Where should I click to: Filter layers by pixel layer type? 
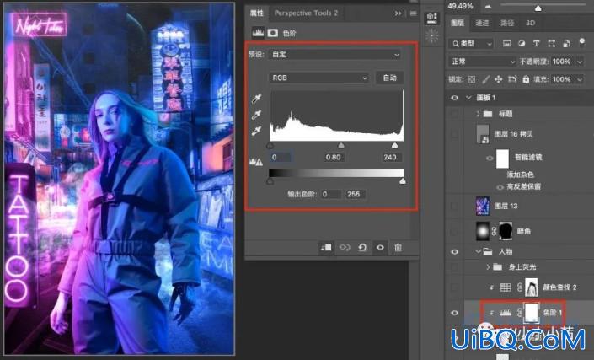507,44
